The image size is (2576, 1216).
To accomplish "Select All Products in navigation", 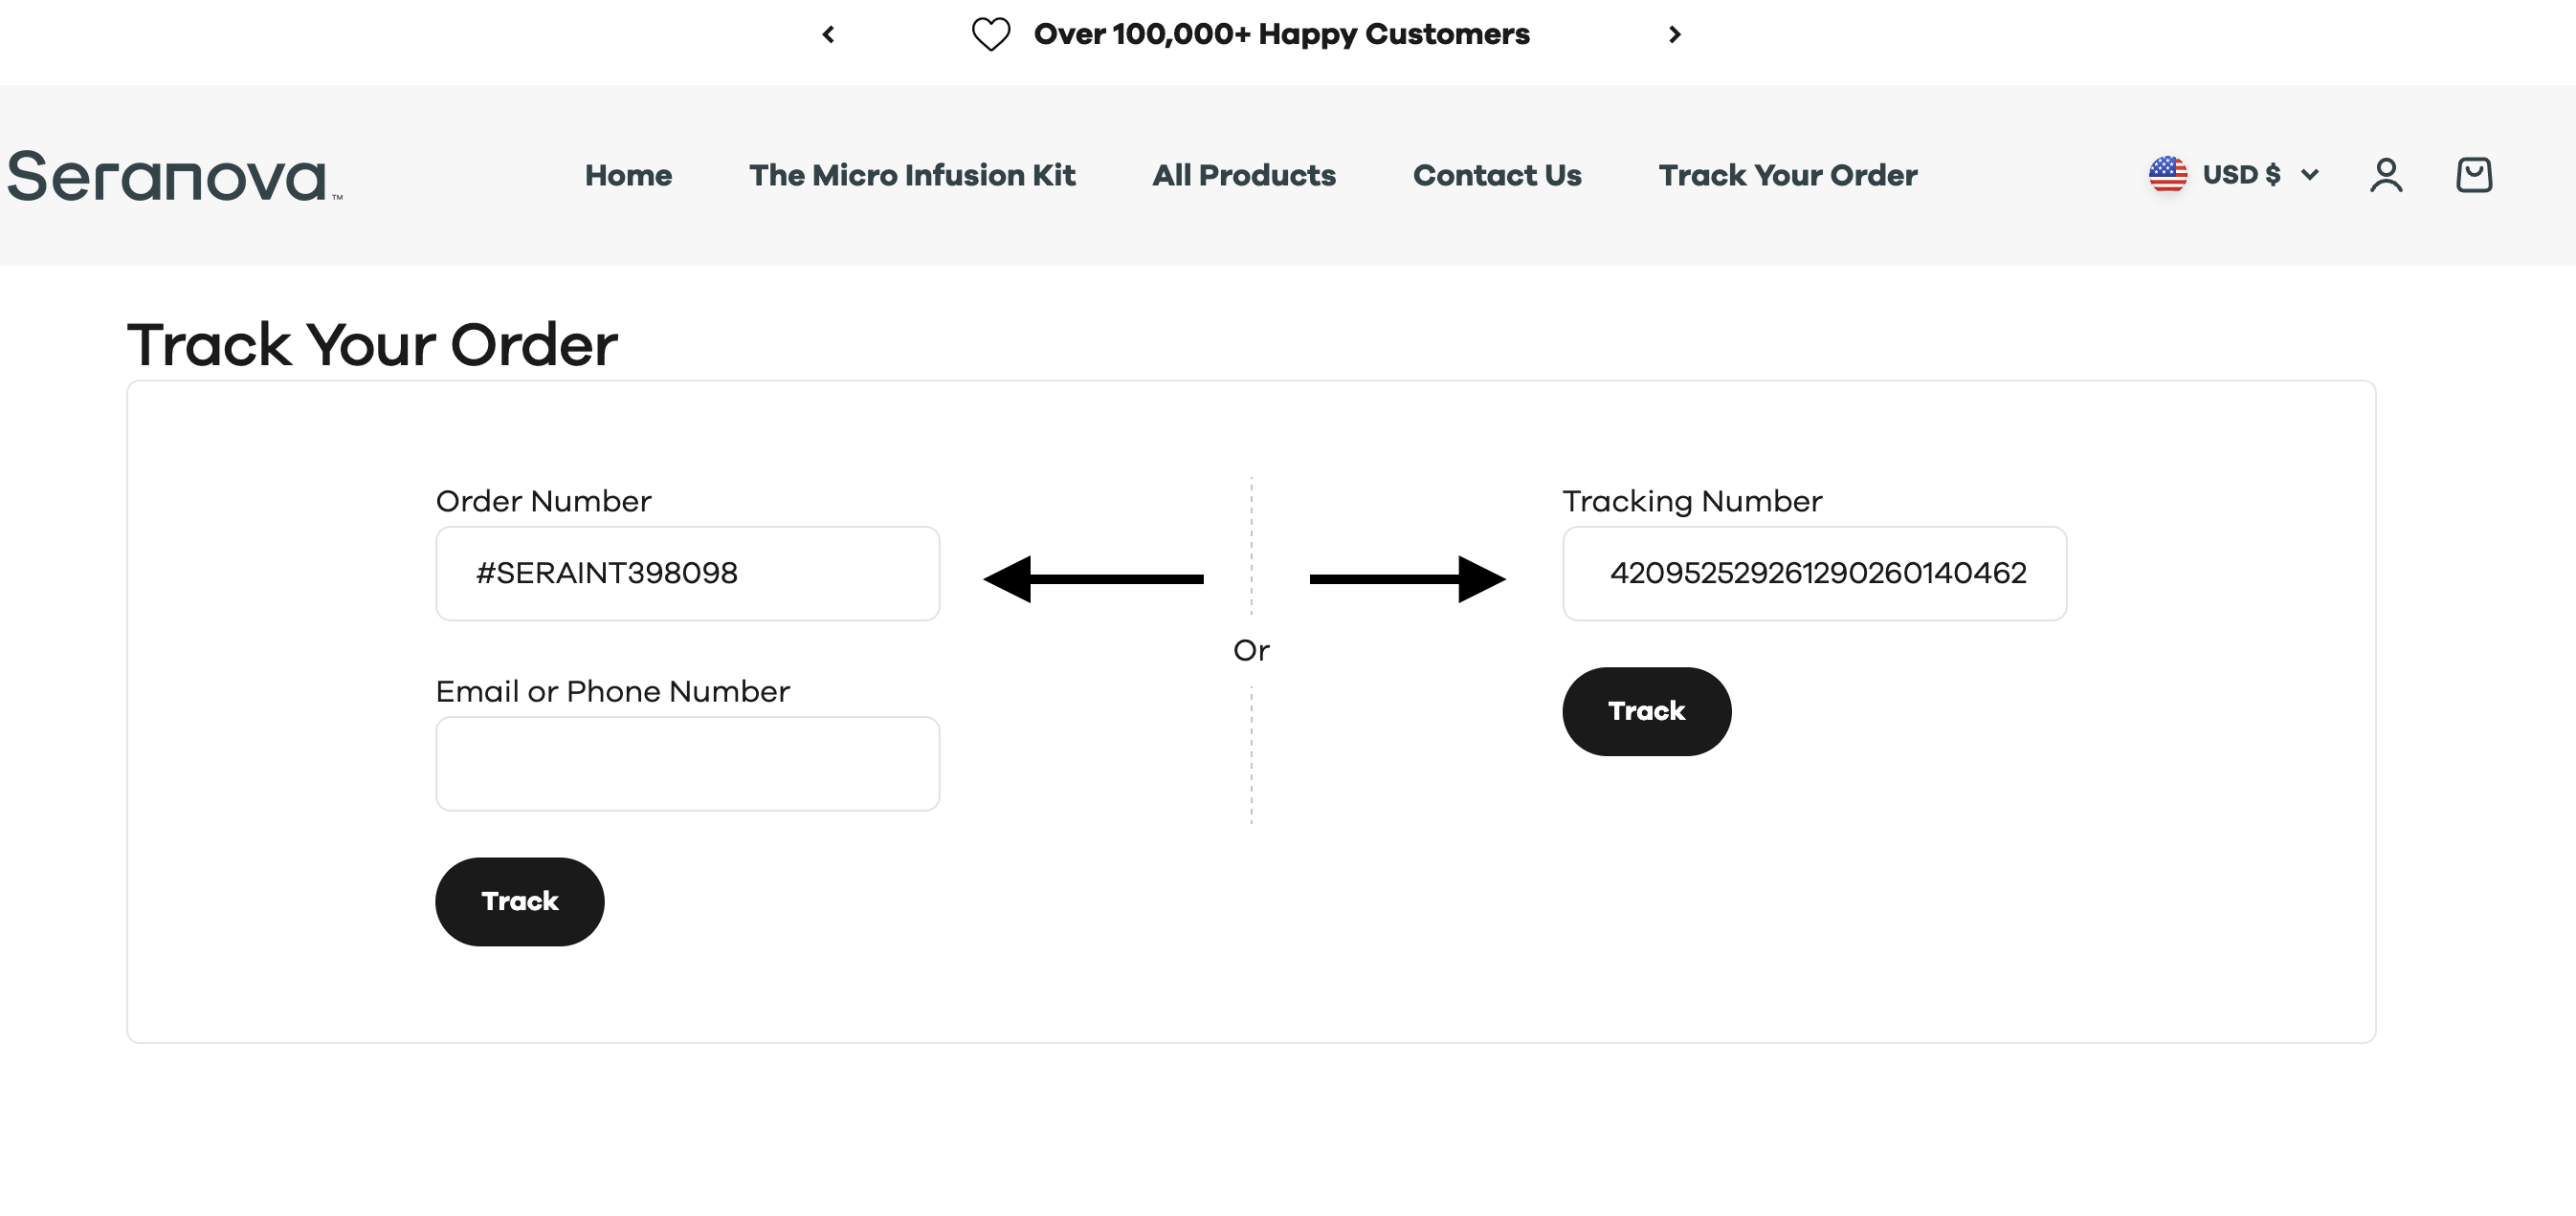I will pyautogui.click(x=1244, y=175).
